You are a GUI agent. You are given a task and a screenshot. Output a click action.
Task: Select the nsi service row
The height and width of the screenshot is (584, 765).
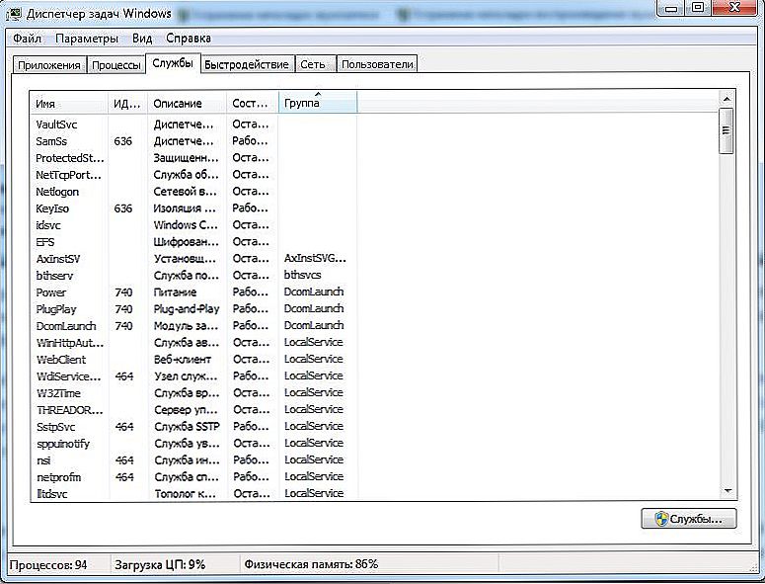(x=193, y=459)
